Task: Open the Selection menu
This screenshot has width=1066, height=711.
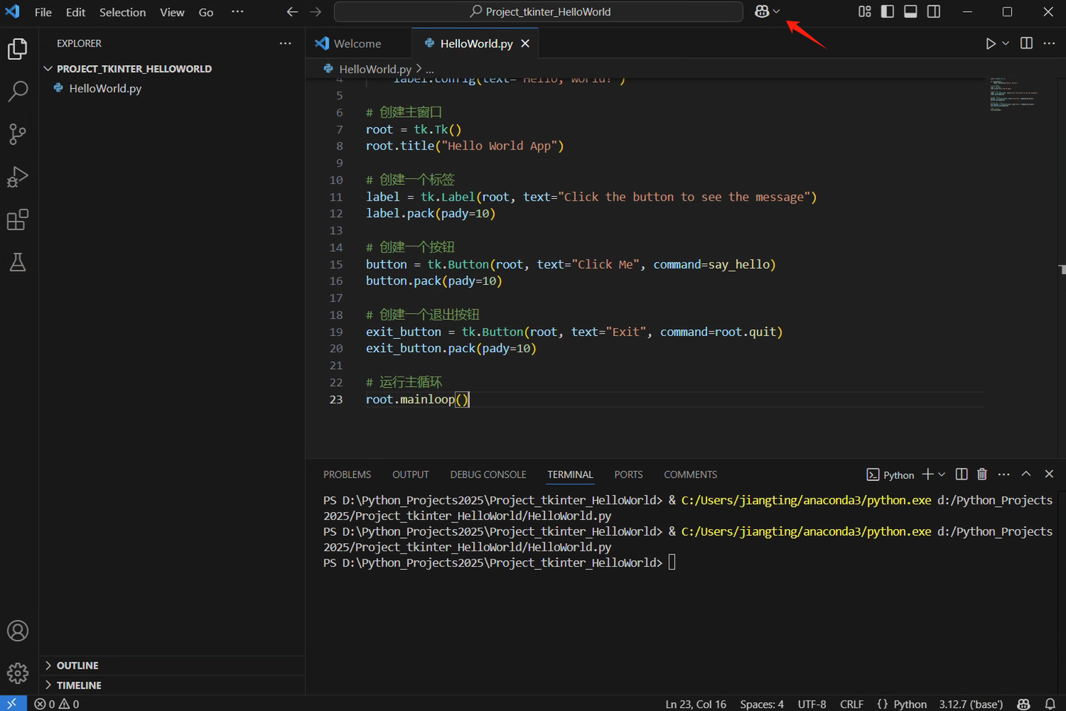Action: [122, 13]
